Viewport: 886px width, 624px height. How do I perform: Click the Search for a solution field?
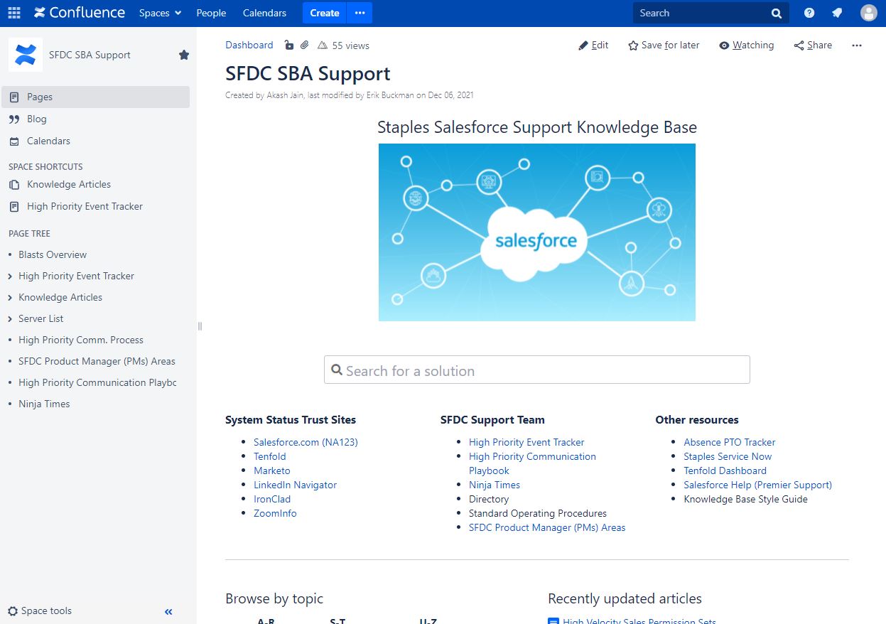tap(537, 370)
